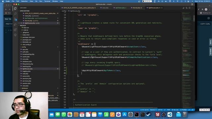Change the PHP language mode in status bar
This screenshot has width=212, height=119.
point(169,110)
